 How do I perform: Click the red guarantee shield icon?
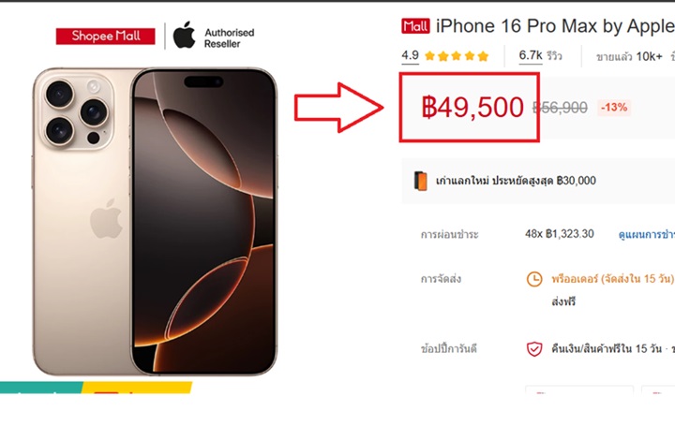(534, 349)
